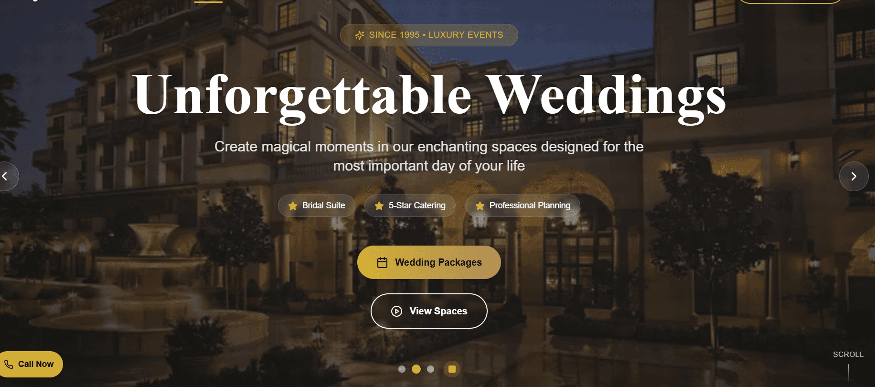Click the phone icon beside Call Now
This screenshot has height=387, width=875.
coord(9,364)
